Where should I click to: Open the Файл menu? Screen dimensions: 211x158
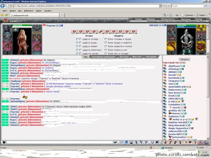5,11
